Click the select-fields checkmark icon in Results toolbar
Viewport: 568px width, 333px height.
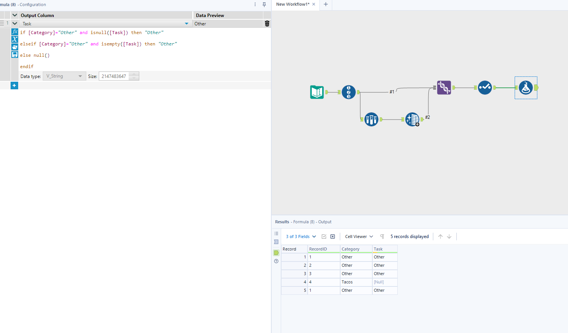click(x=324, y=237)
